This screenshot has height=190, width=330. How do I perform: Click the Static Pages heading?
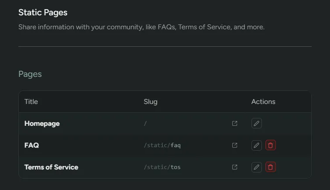pyautogui.click(x=43, y=13)
